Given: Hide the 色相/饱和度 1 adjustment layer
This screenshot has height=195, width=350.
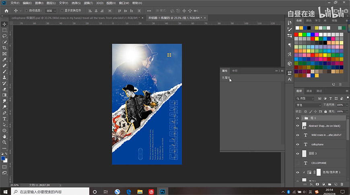Looking at the screenshot, I should (x=298, y=172).
